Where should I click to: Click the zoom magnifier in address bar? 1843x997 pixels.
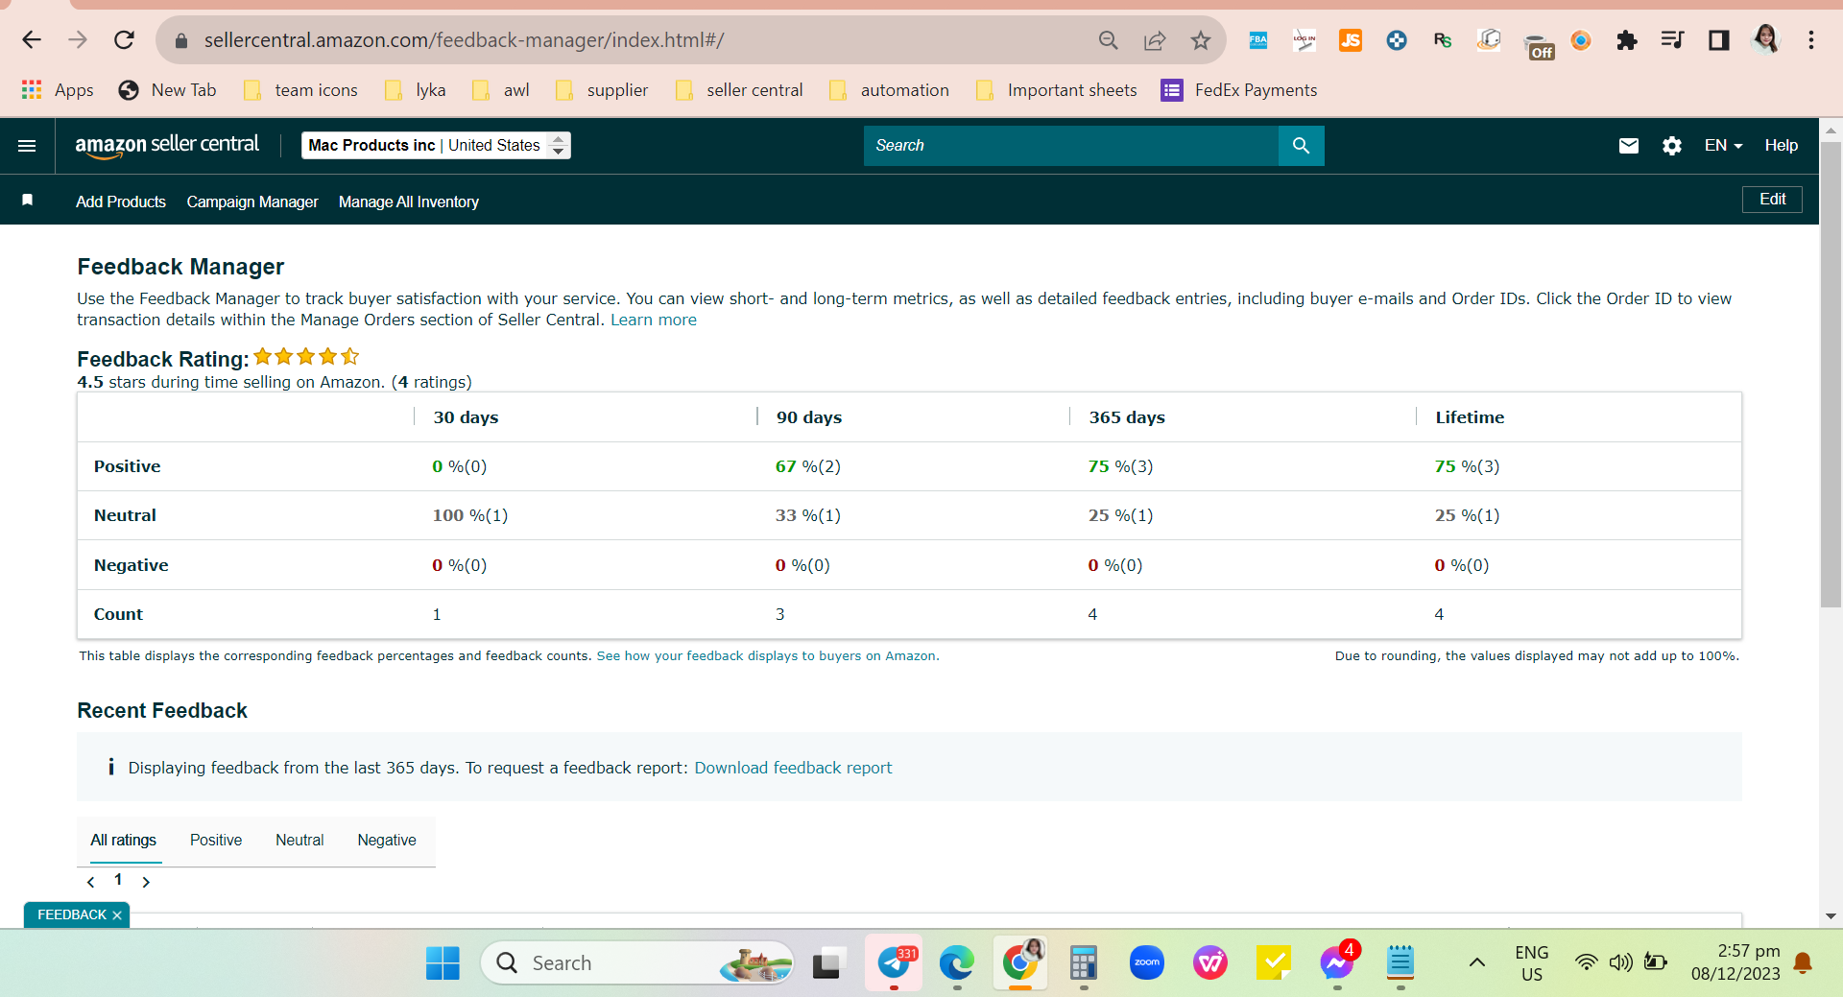pyautogui.click(x=1108, y=40)
